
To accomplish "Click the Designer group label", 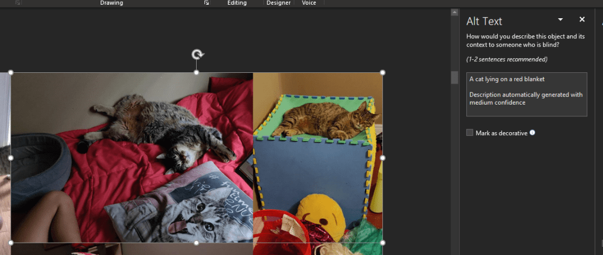I will point(279,3).
